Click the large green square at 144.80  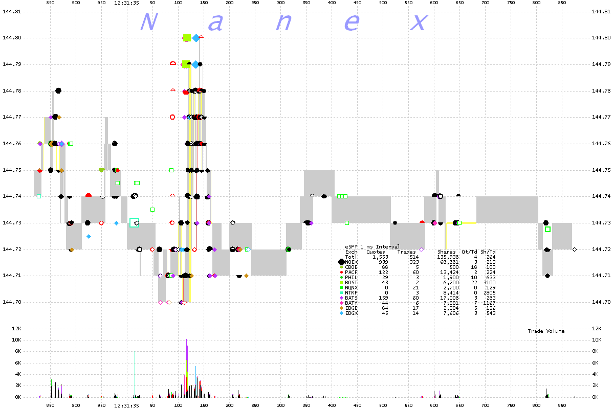[187, 37]
